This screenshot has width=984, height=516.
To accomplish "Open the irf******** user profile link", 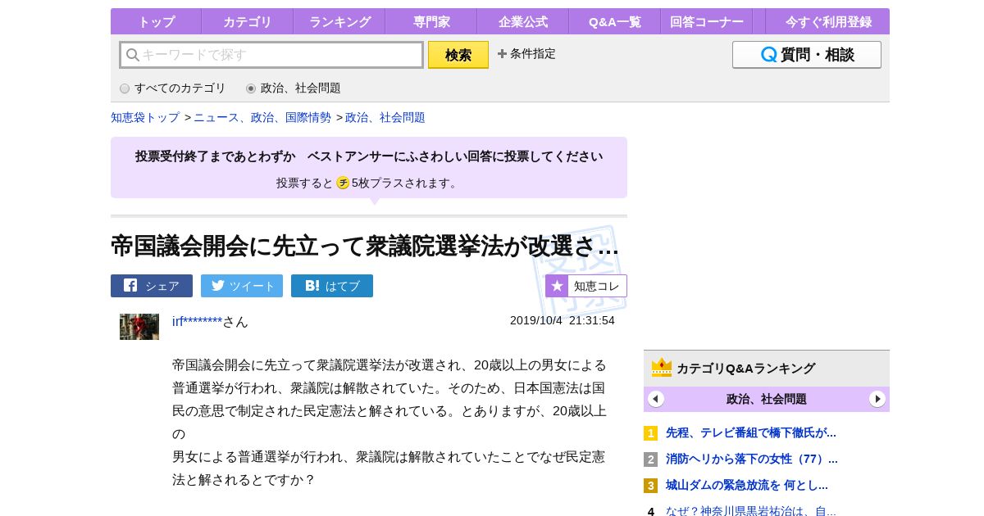I will pos(197,321).
